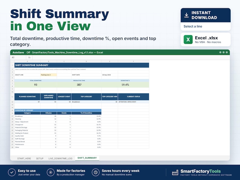Image resolution: width=240 pixels, height=180 pixels.
Task: Select planned downtime value 39
Action: (x=28, y=102)
